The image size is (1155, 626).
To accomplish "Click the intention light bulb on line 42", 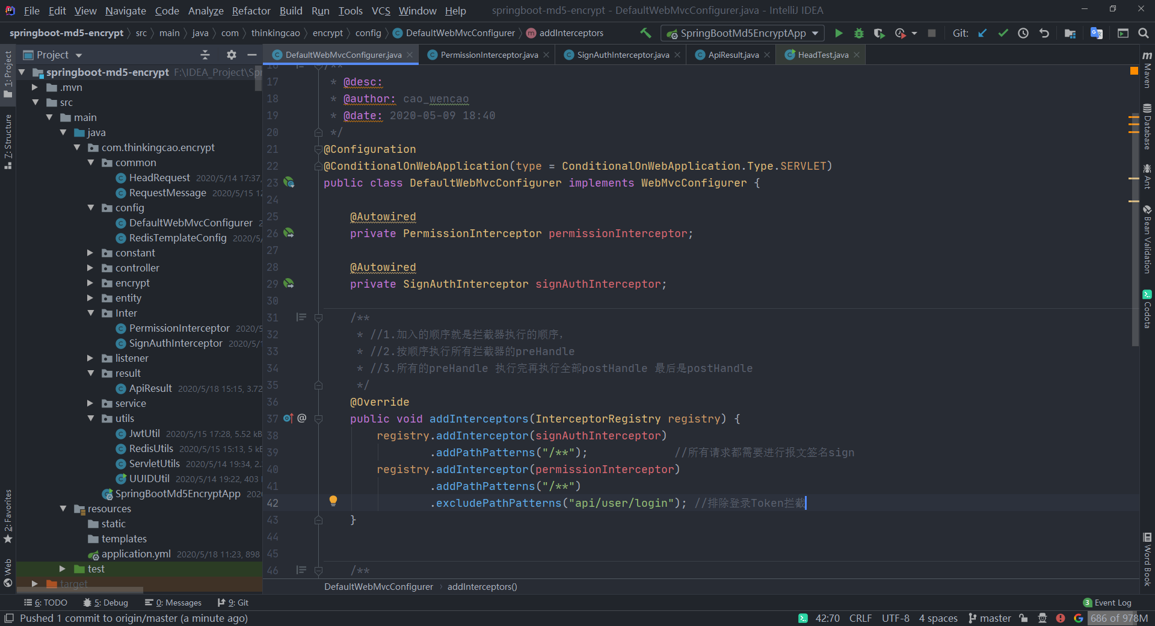I will click(333, 501).
